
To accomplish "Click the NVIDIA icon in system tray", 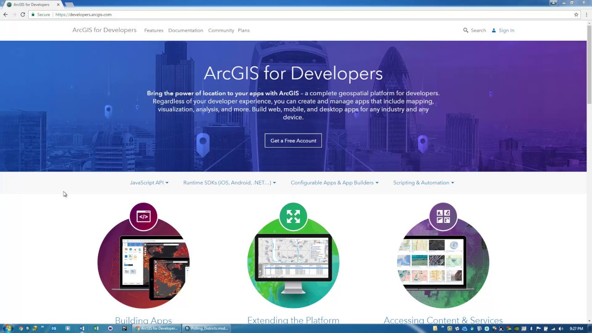I will tap(516, 328).
